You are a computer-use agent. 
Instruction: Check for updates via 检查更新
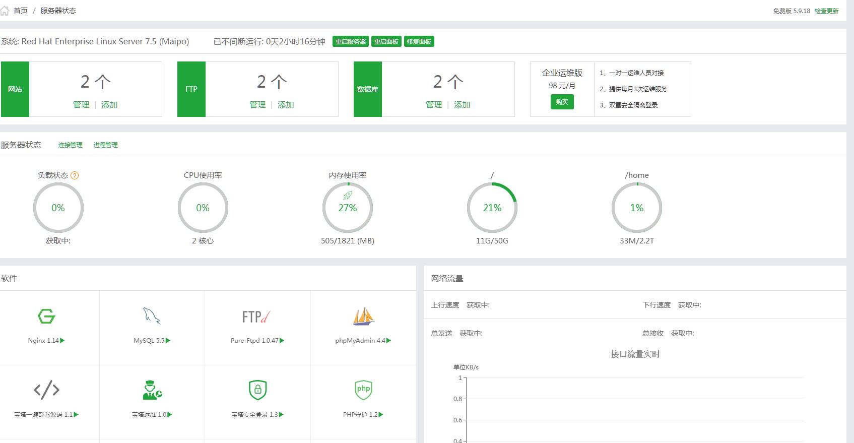(827, 11)
